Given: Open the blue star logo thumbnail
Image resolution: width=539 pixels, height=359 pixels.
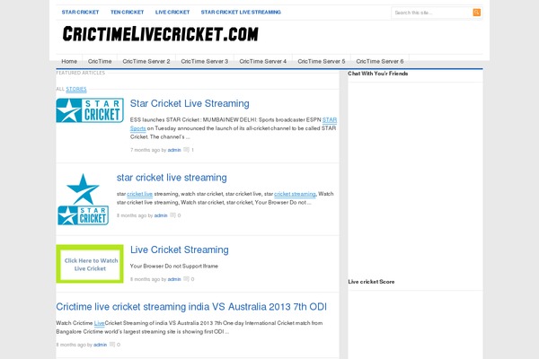Looking at the screenshot, I should click(x=84, y=199).
